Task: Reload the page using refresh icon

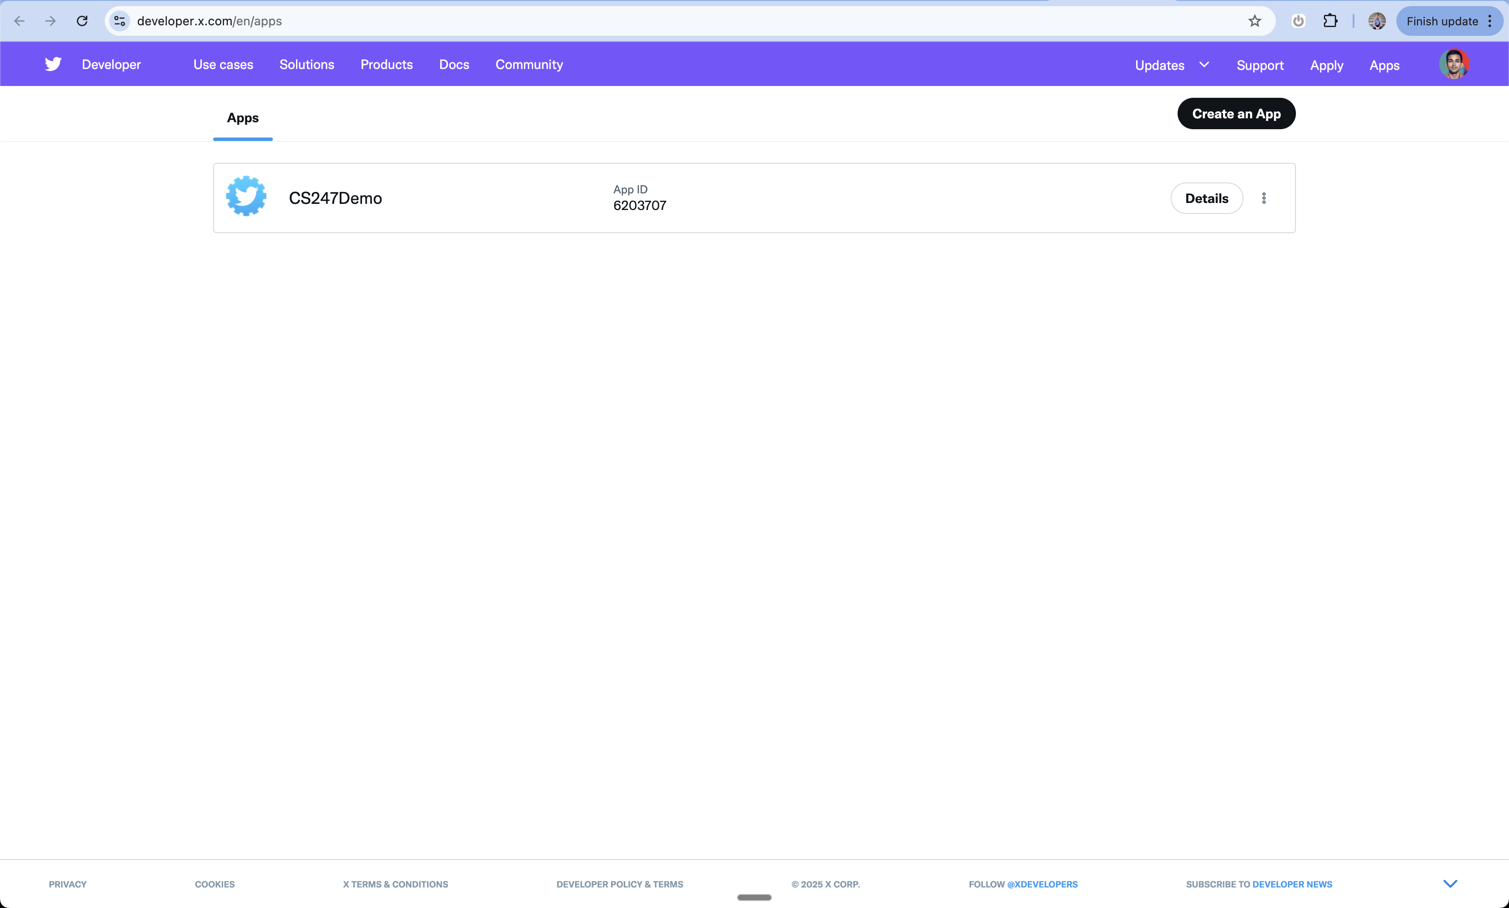Action: click(x=82, y=21)
